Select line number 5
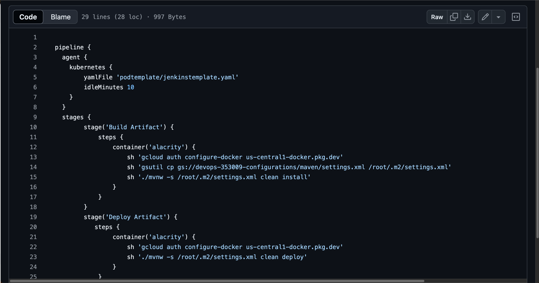The height and width of the screenshot is (283, 539). (35, 77)
